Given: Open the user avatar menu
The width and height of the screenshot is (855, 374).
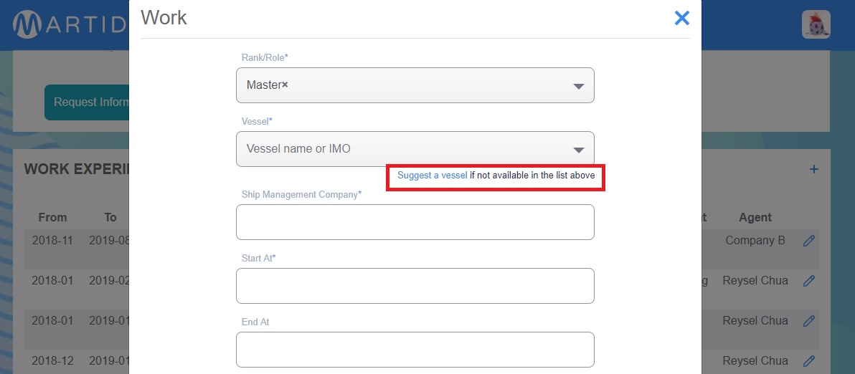Looking at the screenshot, I should [816, 24].
